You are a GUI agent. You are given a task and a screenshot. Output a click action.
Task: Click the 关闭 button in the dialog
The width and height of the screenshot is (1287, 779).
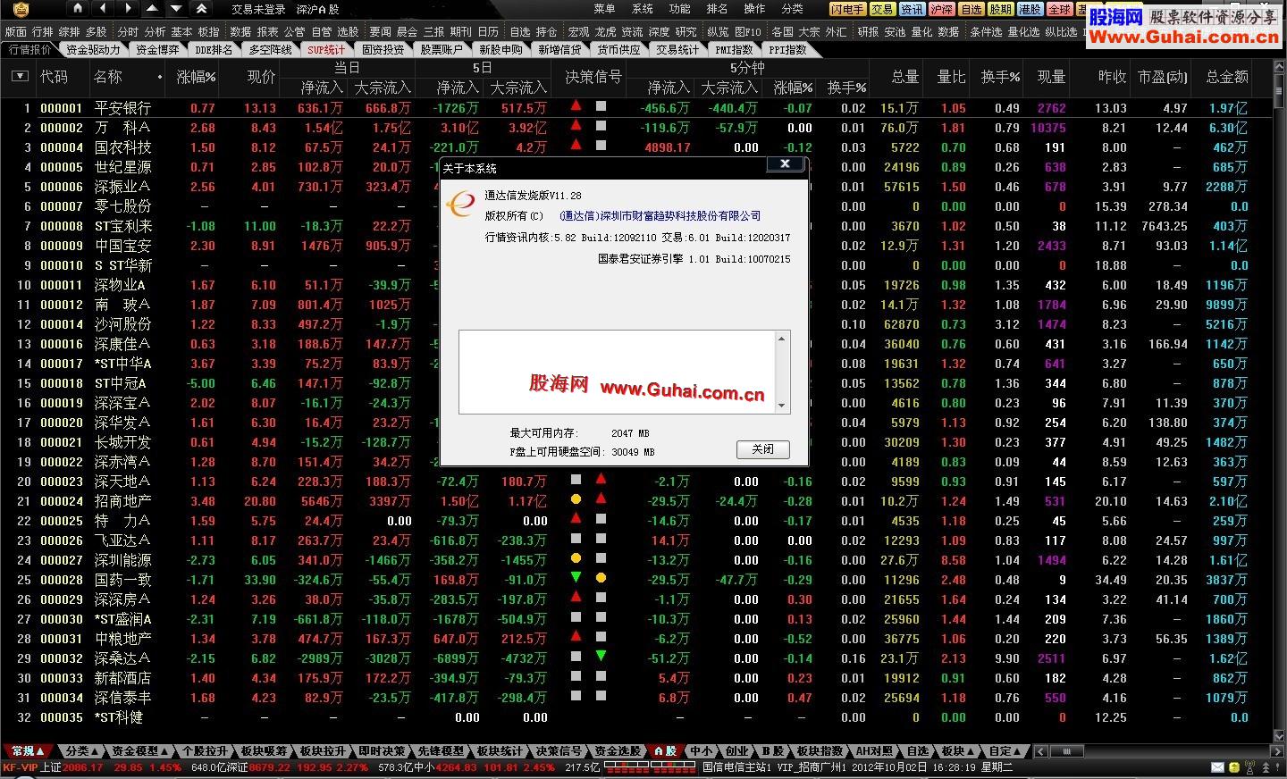tap(763, 449)
